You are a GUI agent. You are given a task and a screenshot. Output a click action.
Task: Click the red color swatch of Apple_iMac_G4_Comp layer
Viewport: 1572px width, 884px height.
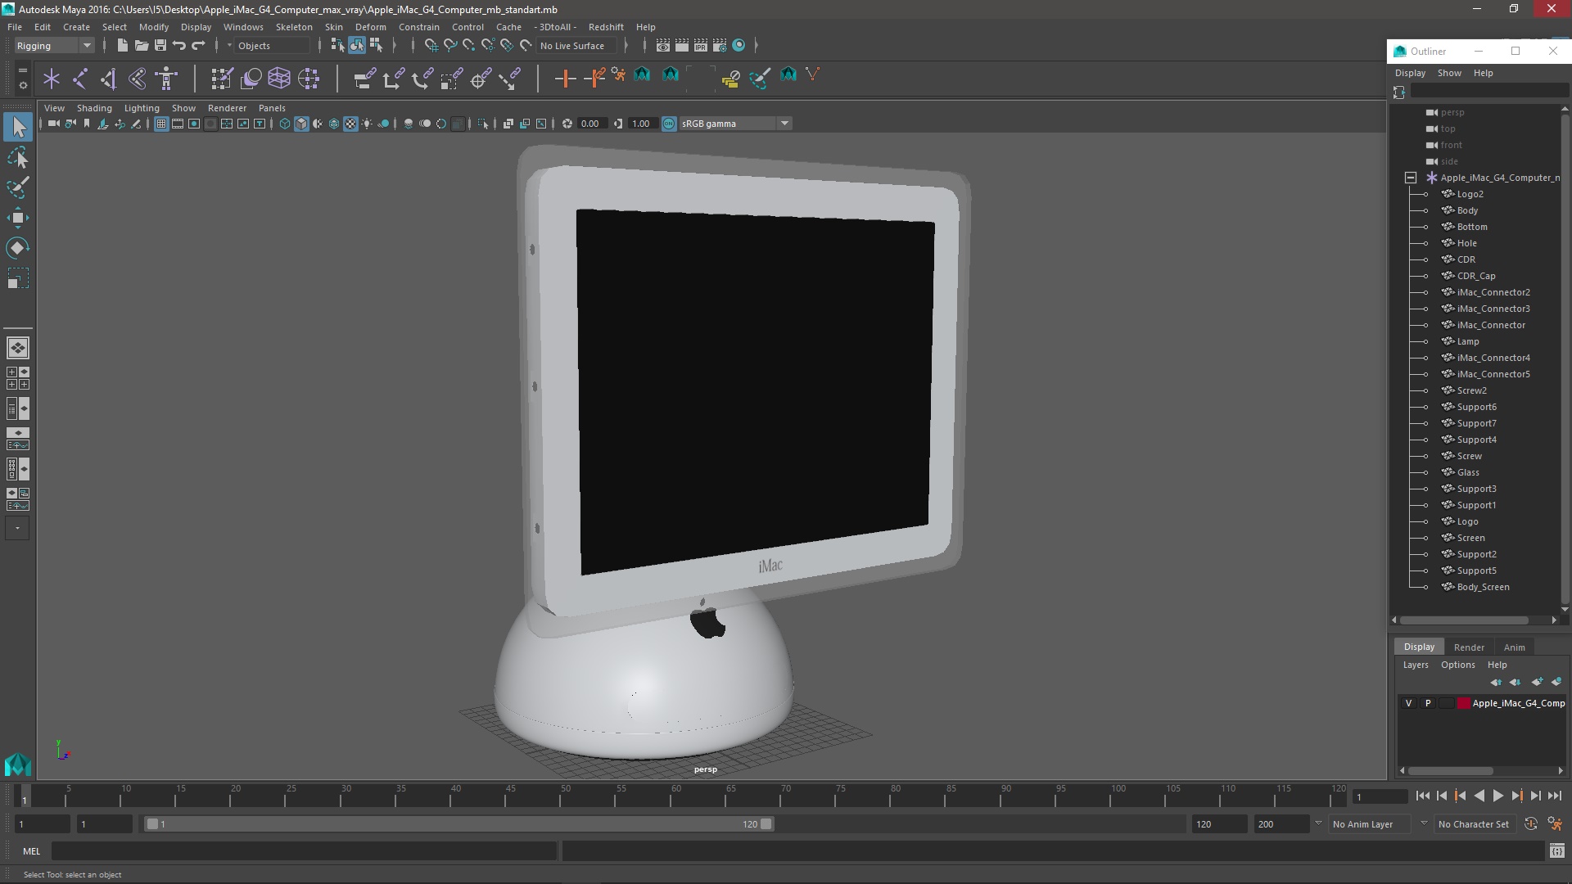1464,703
